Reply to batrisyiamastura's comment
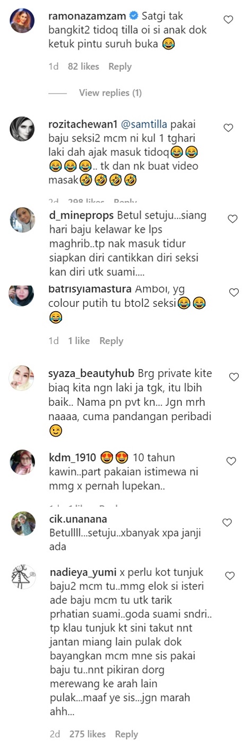The height and width of the screenshot is (744, 251). [111, 341]
